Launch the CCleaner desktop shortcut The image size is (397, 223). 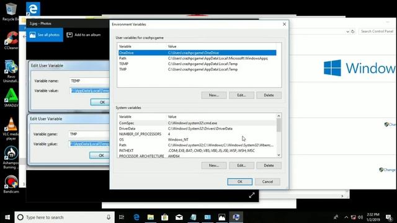point(11,40)
